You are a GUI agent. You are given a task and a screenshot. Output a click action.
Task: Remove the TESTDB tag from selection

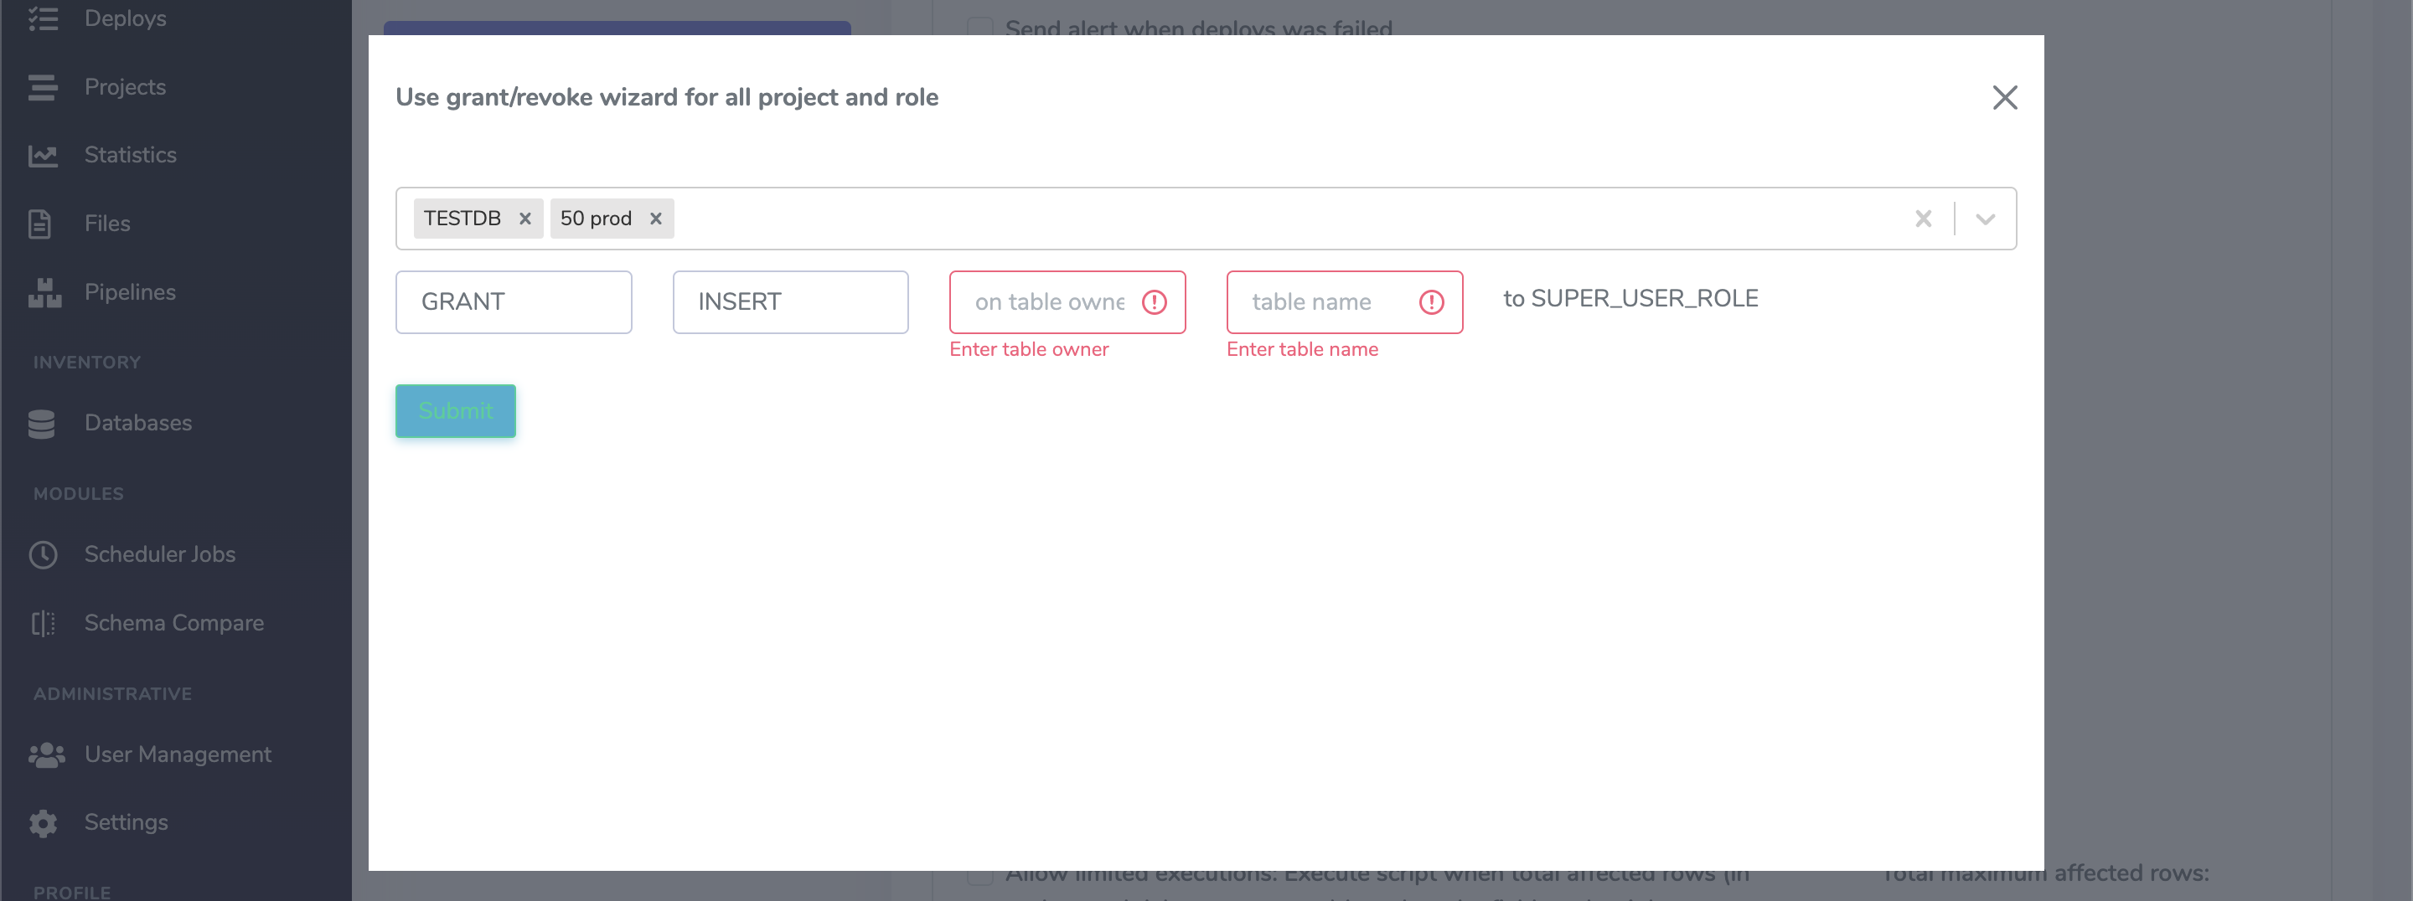(525, 219)
